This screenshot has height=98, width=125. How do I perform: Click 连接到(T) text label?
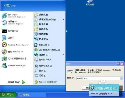pyautogui.click(x=43, y=55)
